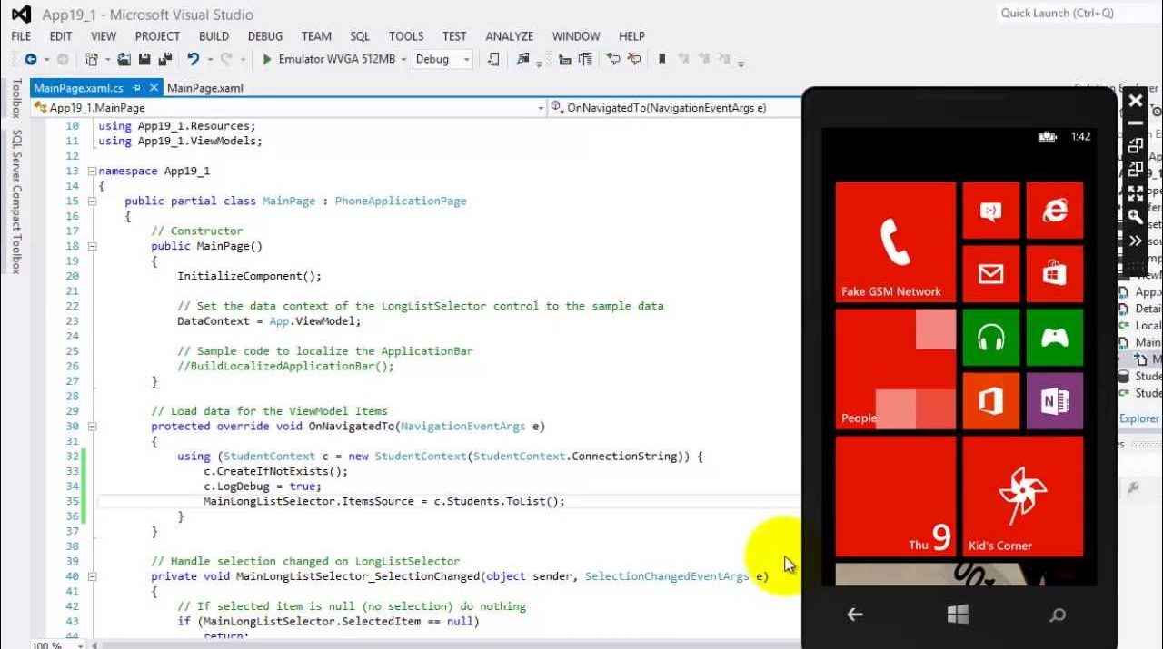Open the Toolbox side panel

[15, 98]
